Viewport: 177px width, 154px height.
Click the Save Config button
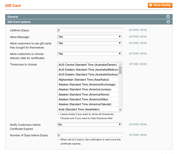160,5
